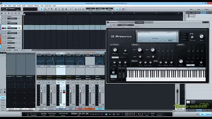Click the Stop button in transport

click(106, 114)
